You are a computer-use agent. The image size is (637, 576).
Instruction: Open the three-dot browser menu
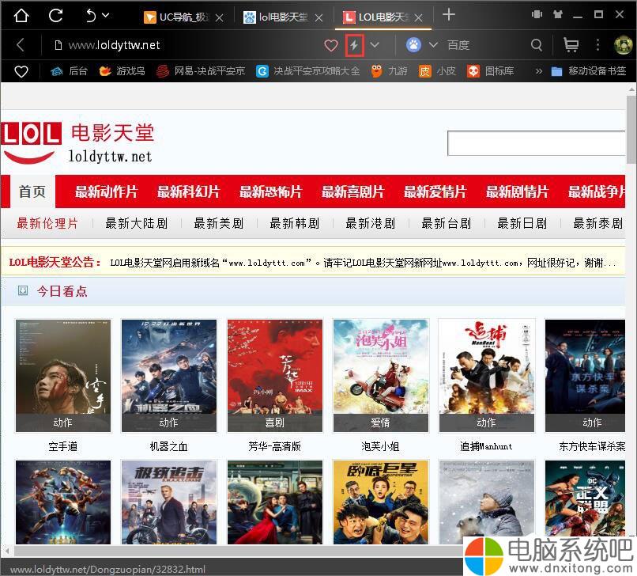point(597,45)
